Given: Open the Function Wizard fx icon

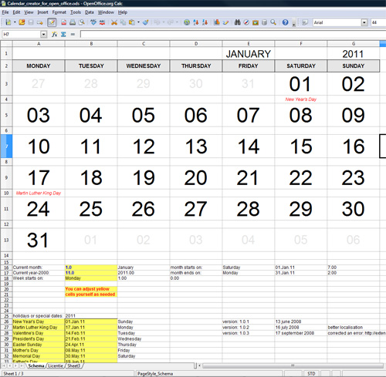Looking at the screenshot, I should [54, 34].
